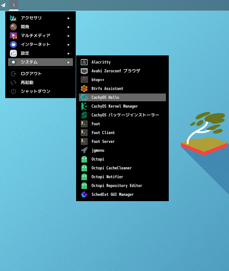229x271 pixels.
Task: Open the マルチメディア menu entry
Action: pos(41,36)
